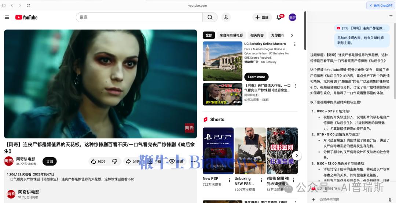
Task: Click the 1,206,128次观看 view count text
Action: (19, 174)
